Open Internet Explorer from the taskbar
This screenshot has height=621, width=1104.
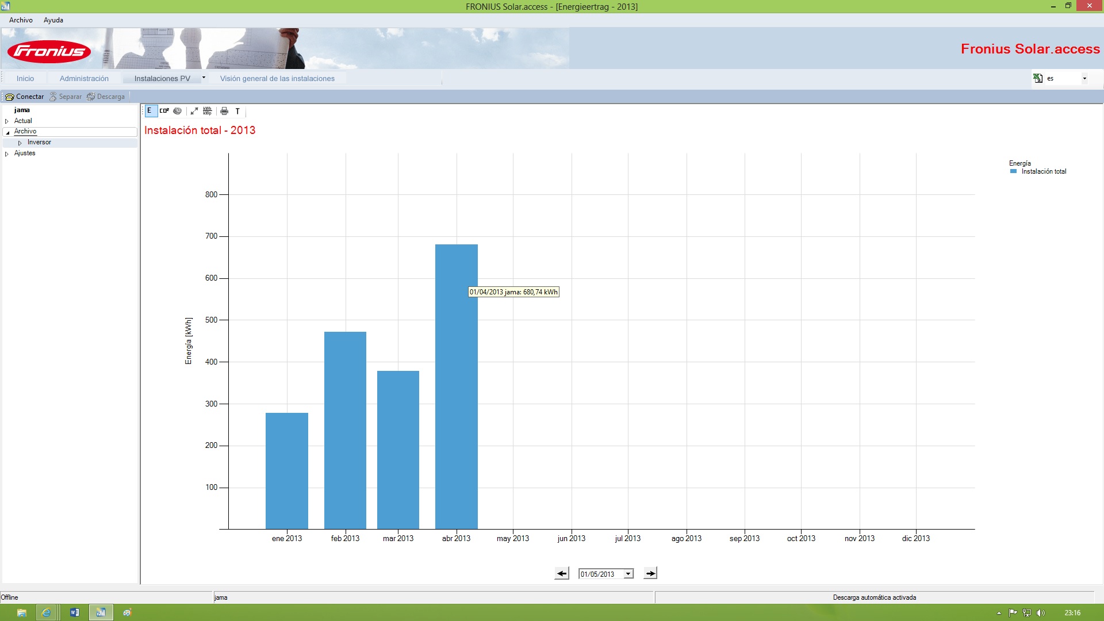coord(47,612)
